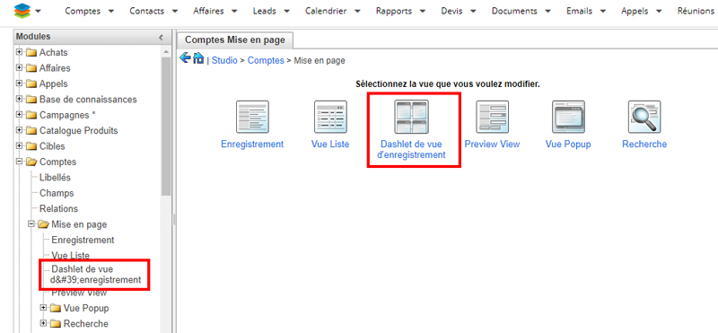Open the Rapports menu dropdown
The height and width of the screenshot is (333, 718).
[400, 11]
